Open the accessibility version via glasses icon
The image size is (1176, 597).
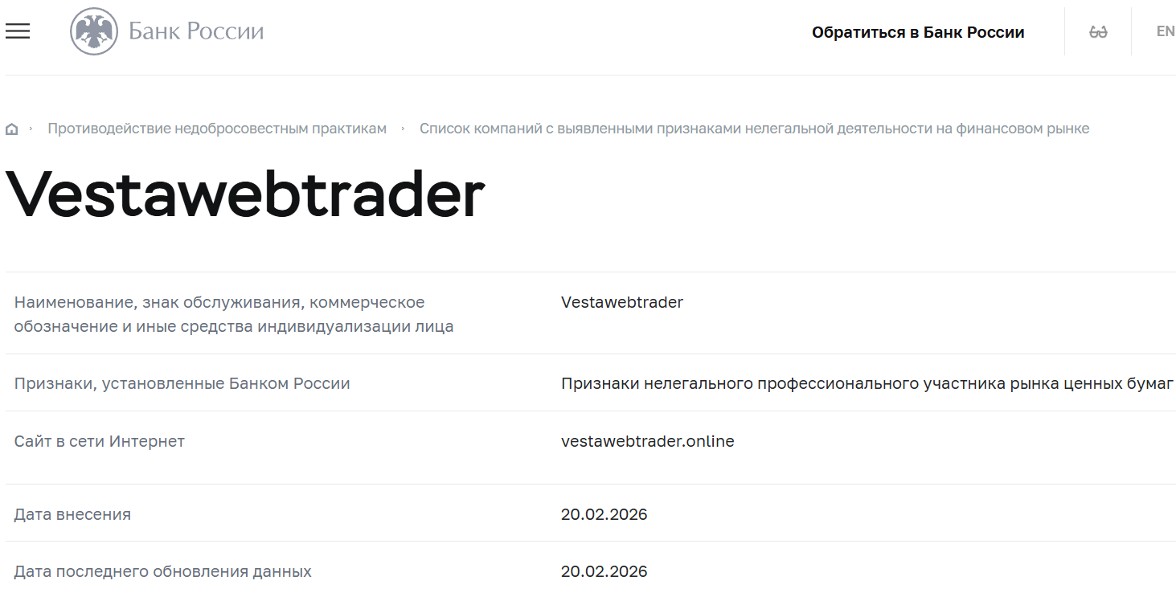(1098, 31)
